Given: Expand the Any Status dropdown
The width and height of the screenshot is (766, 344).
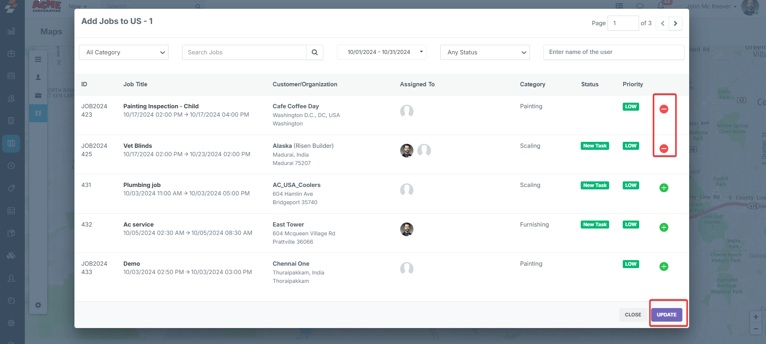Looking at the screenshot, I should point(485,52).
